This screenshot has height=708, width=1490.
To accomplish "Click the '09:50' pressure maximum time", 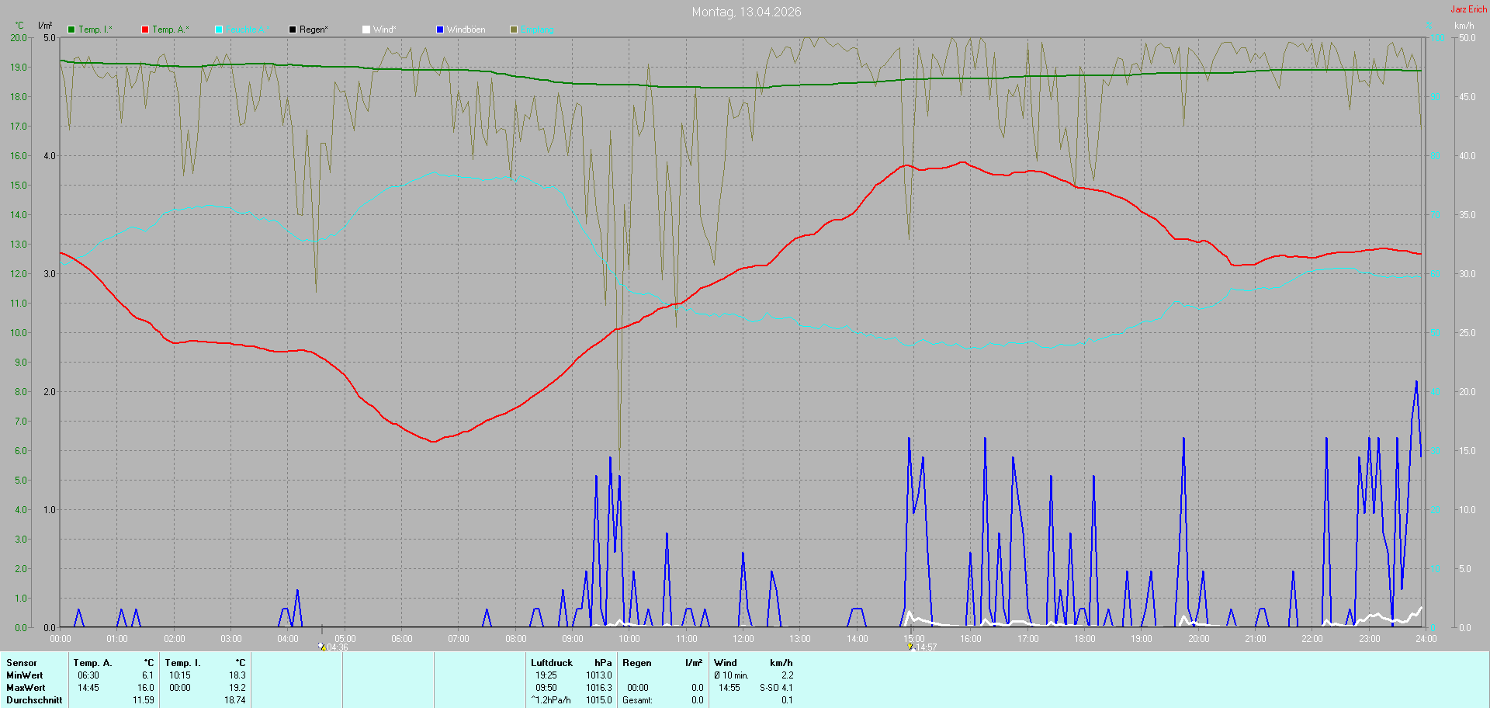I will [546, 688].
